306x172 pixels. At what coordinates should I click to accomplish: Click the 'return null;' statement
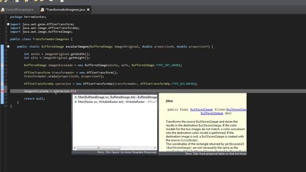point(34,98)
